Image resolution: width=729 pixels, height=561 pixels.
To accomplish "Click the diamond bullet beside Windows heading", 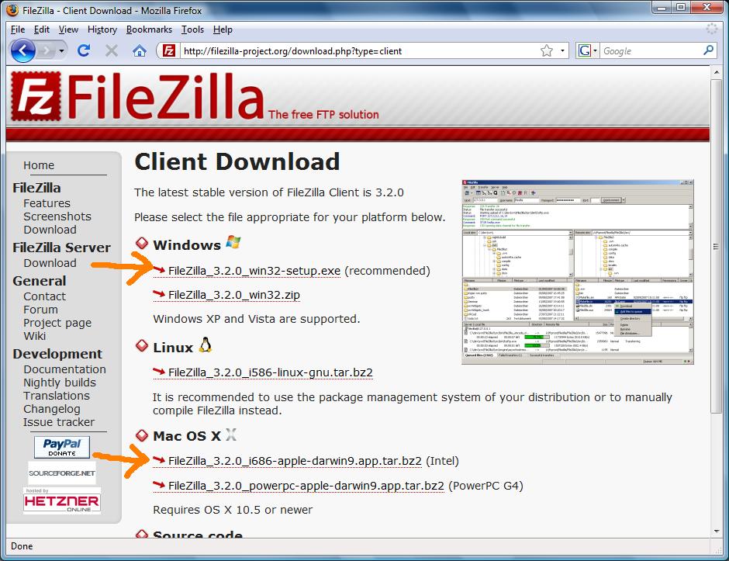I will 142,244.
